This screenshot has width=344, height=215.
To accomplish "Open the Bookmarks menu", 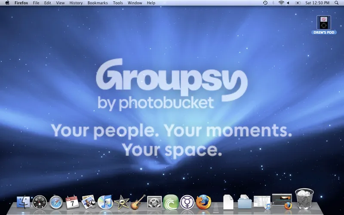I will (x=98, y=3).
